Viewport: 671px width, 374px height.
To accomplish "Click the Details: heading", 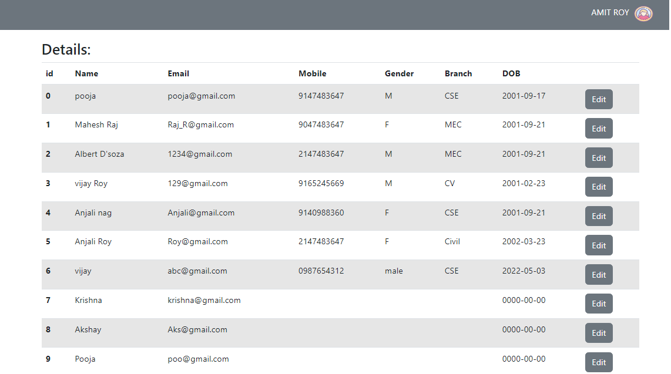I will point(66,49).
